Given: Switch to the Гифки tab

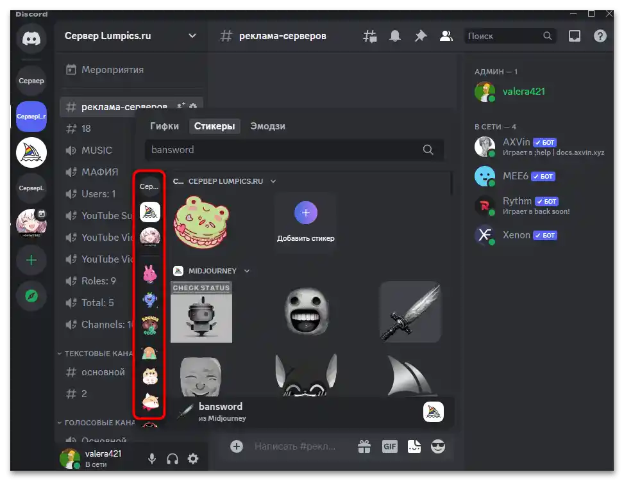Looking at the screenshot, I should coord(164,126).
